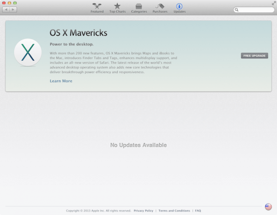Viewport: 277px width, 215px height.
Task: Click the search field
Action: click(253, 10)
